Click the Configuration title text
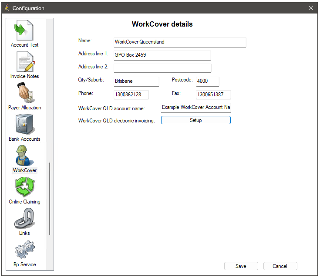The height and width of the screenshot is (278, 320). [x=28, y=8]
